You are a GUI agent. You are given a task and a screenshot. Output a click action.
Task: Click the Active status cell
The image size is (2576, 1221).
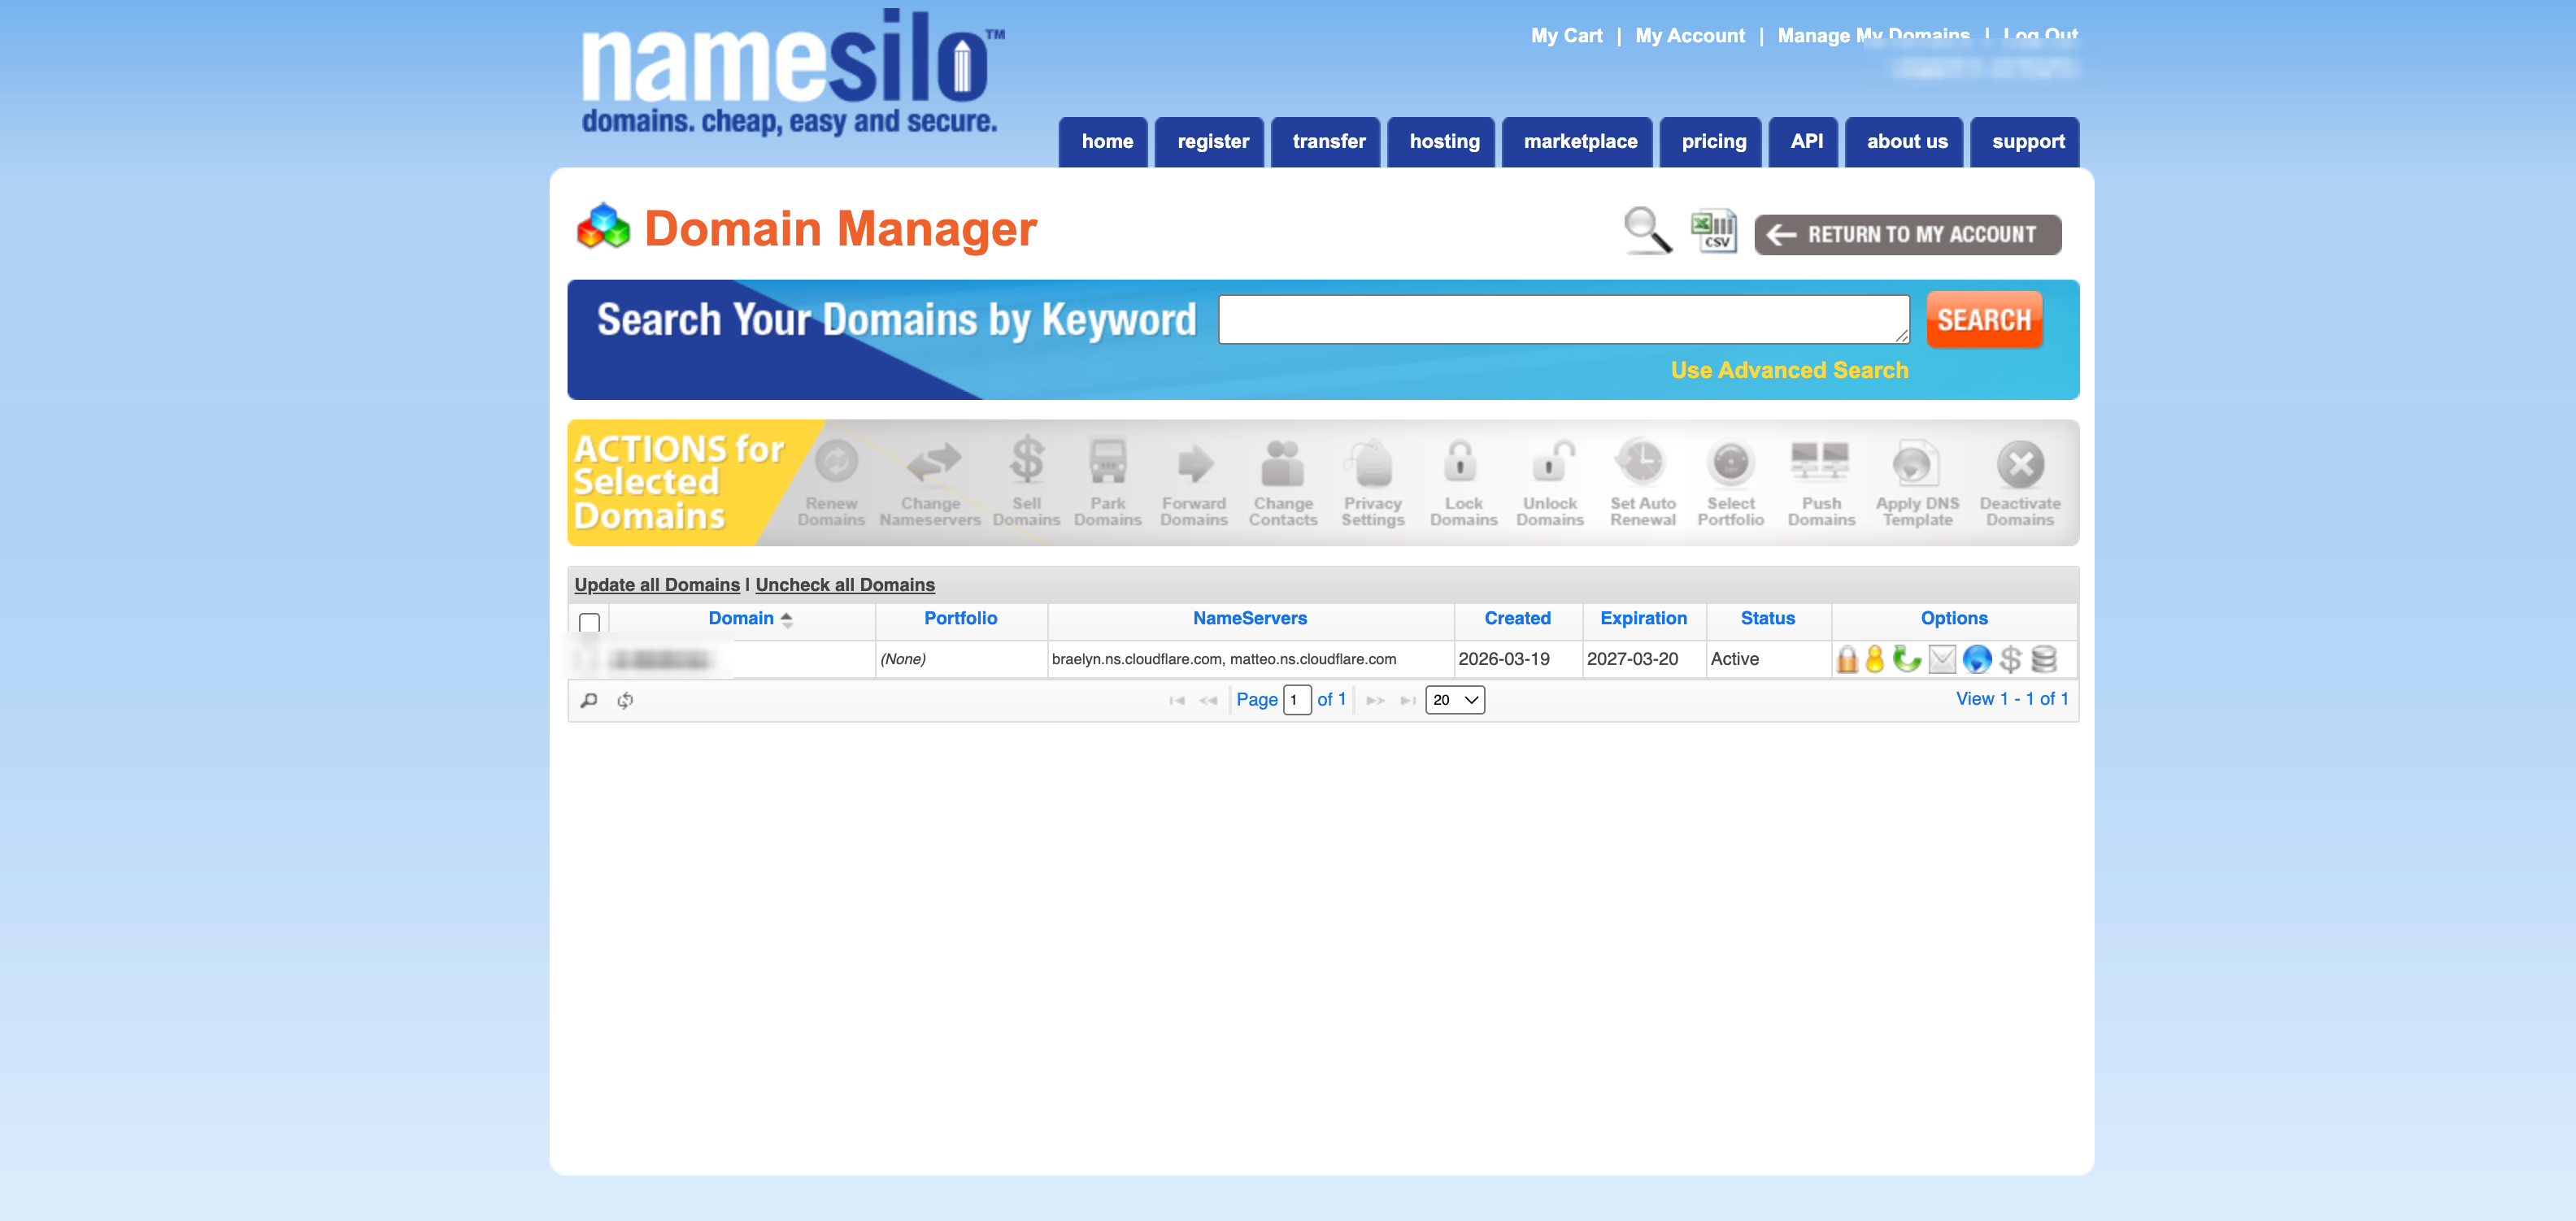pyautogui.click(x=1768, y=659)
